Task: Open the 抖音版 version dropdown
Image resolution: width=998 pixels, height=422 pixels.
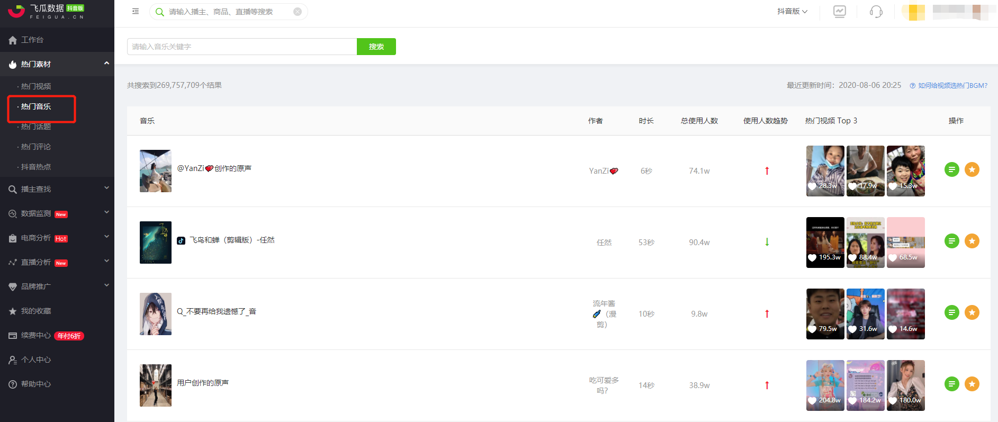Action: pos(792,12)
